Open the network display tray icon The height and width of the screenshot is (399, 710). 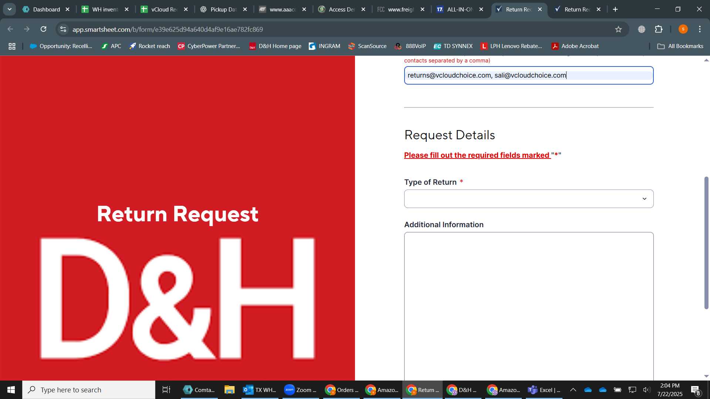(632, 390)
